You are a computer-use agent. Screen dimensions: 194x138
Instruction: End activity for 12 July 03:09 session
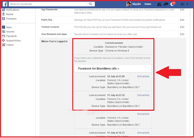pyautogui.click(x=143, y=76)
